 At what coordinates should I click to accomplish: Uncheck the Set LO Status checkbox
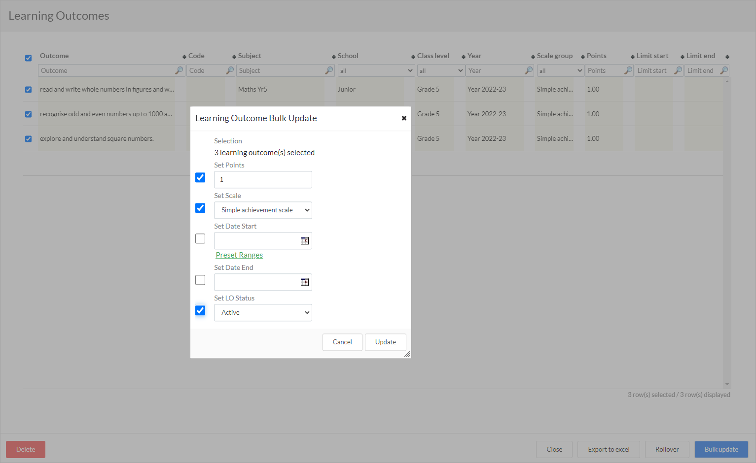click(x=200, y=310)
